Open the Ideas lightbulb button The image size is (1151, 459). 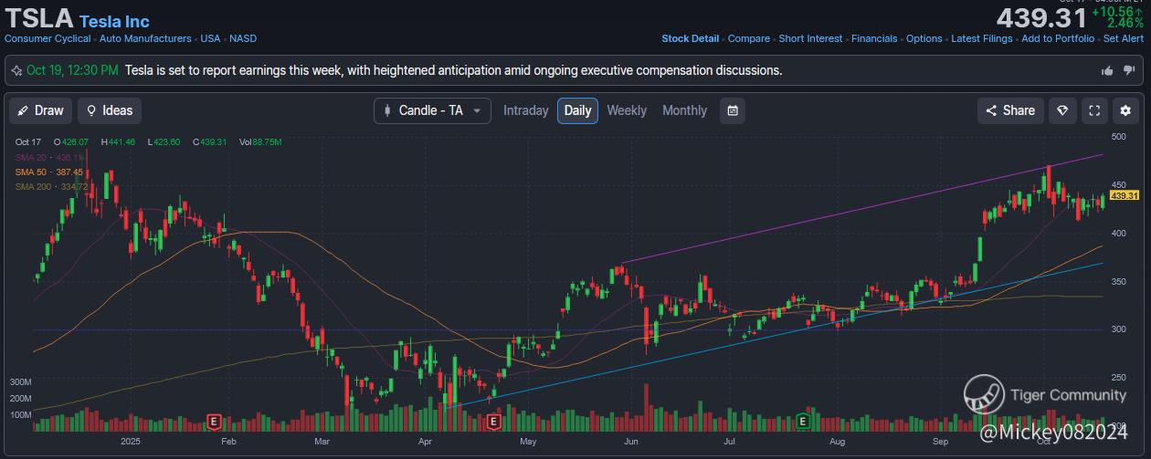(110, 110)
